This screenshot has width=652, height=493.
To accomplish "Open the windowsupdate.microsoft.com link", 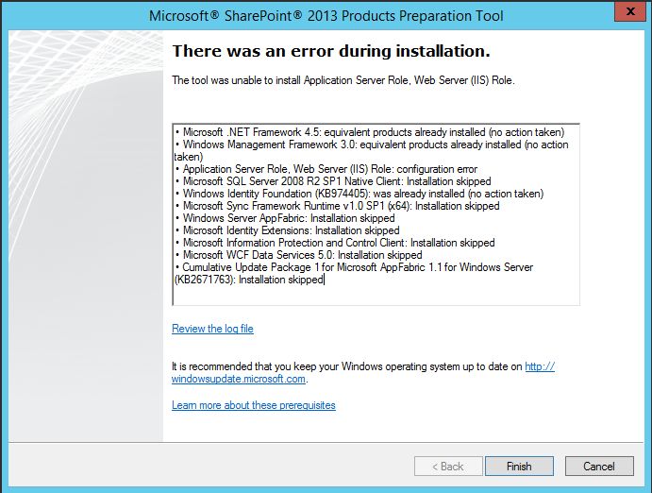I will pos(239,379).
